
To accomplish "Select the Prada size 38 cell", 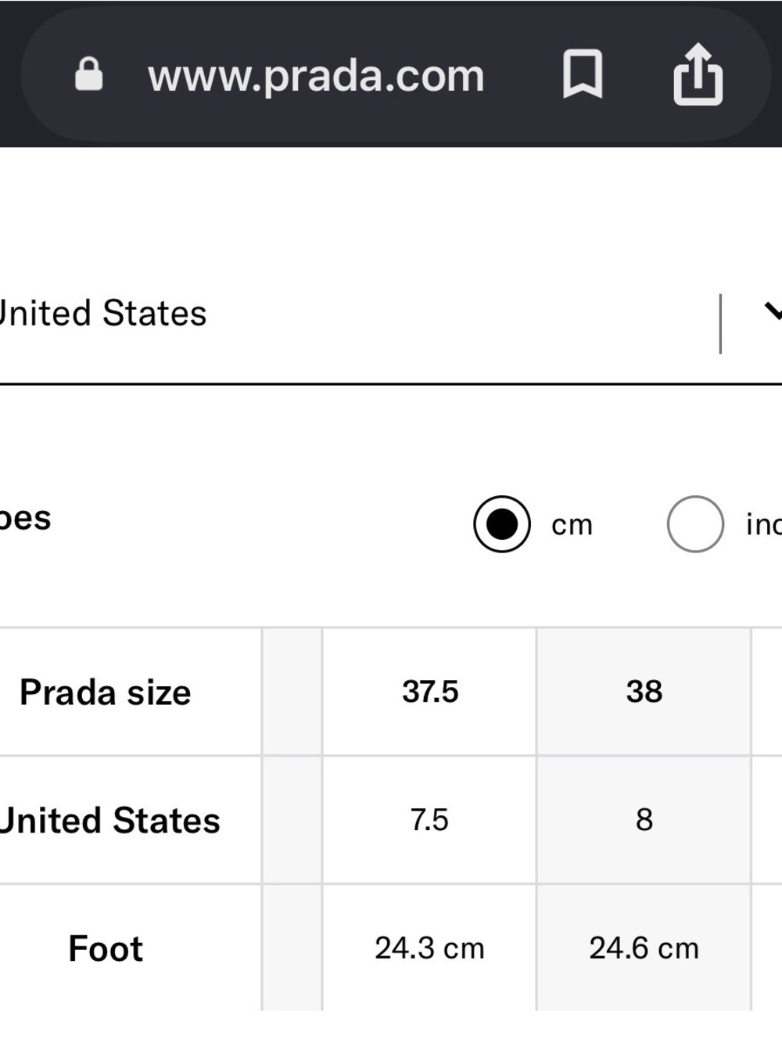I will click(x=644, y=692).
